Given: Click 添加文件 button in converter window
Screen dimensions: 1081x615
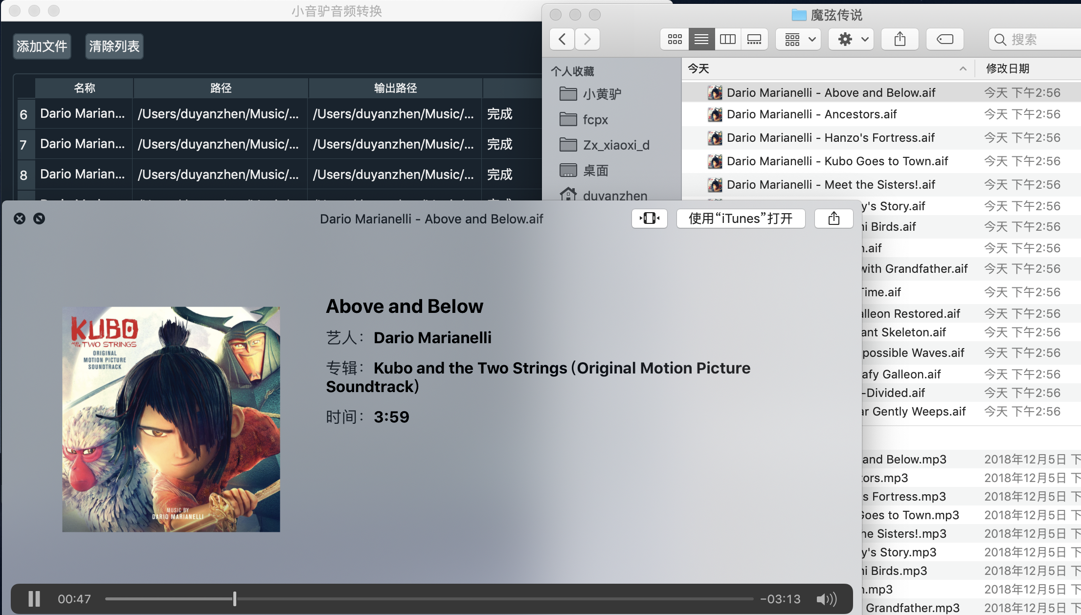Looking at the screenshot, I should click(x=42, y=46).
